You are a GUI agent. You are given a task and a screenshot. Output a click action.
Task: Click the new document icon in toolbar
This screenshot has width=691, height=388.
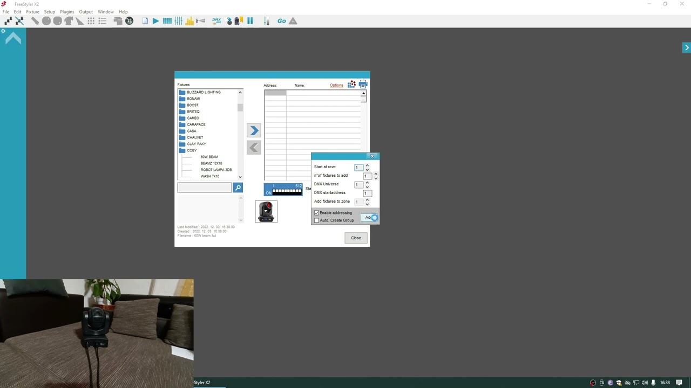(x=145, y=21)
